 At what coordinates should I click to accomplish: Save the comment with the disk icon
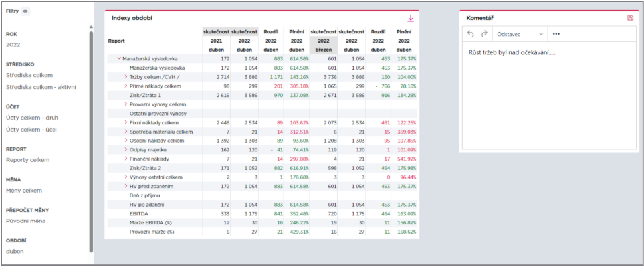(631, 18)
